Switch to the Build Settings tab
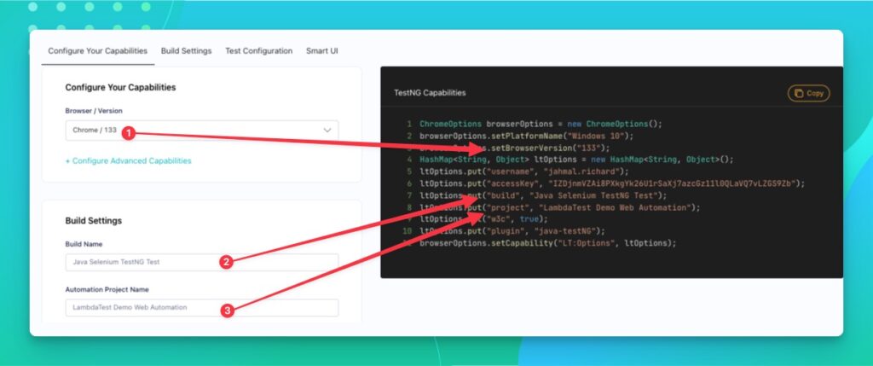This screenshot has width=873, height=366. coord(187,50)
